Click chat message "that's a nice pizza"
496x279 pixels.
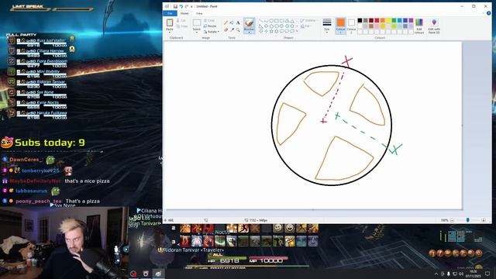[x=87, y=181]
